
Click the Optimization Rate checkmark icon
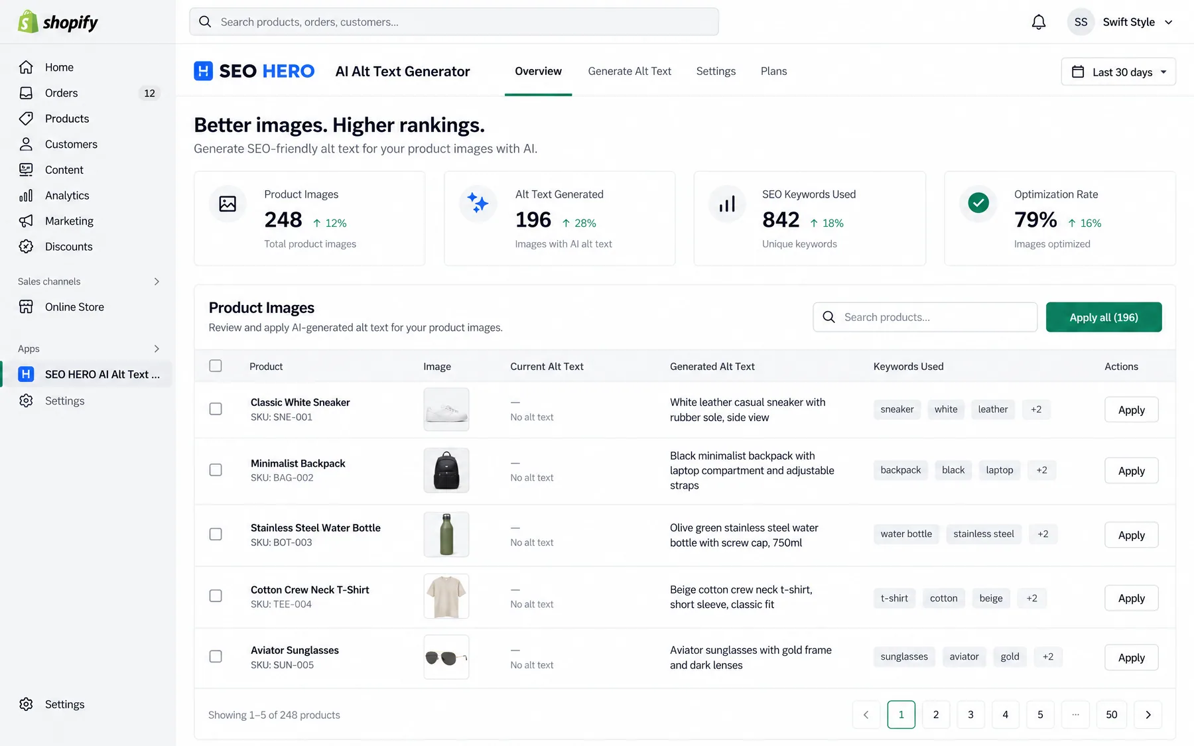[x=978, y=203]
